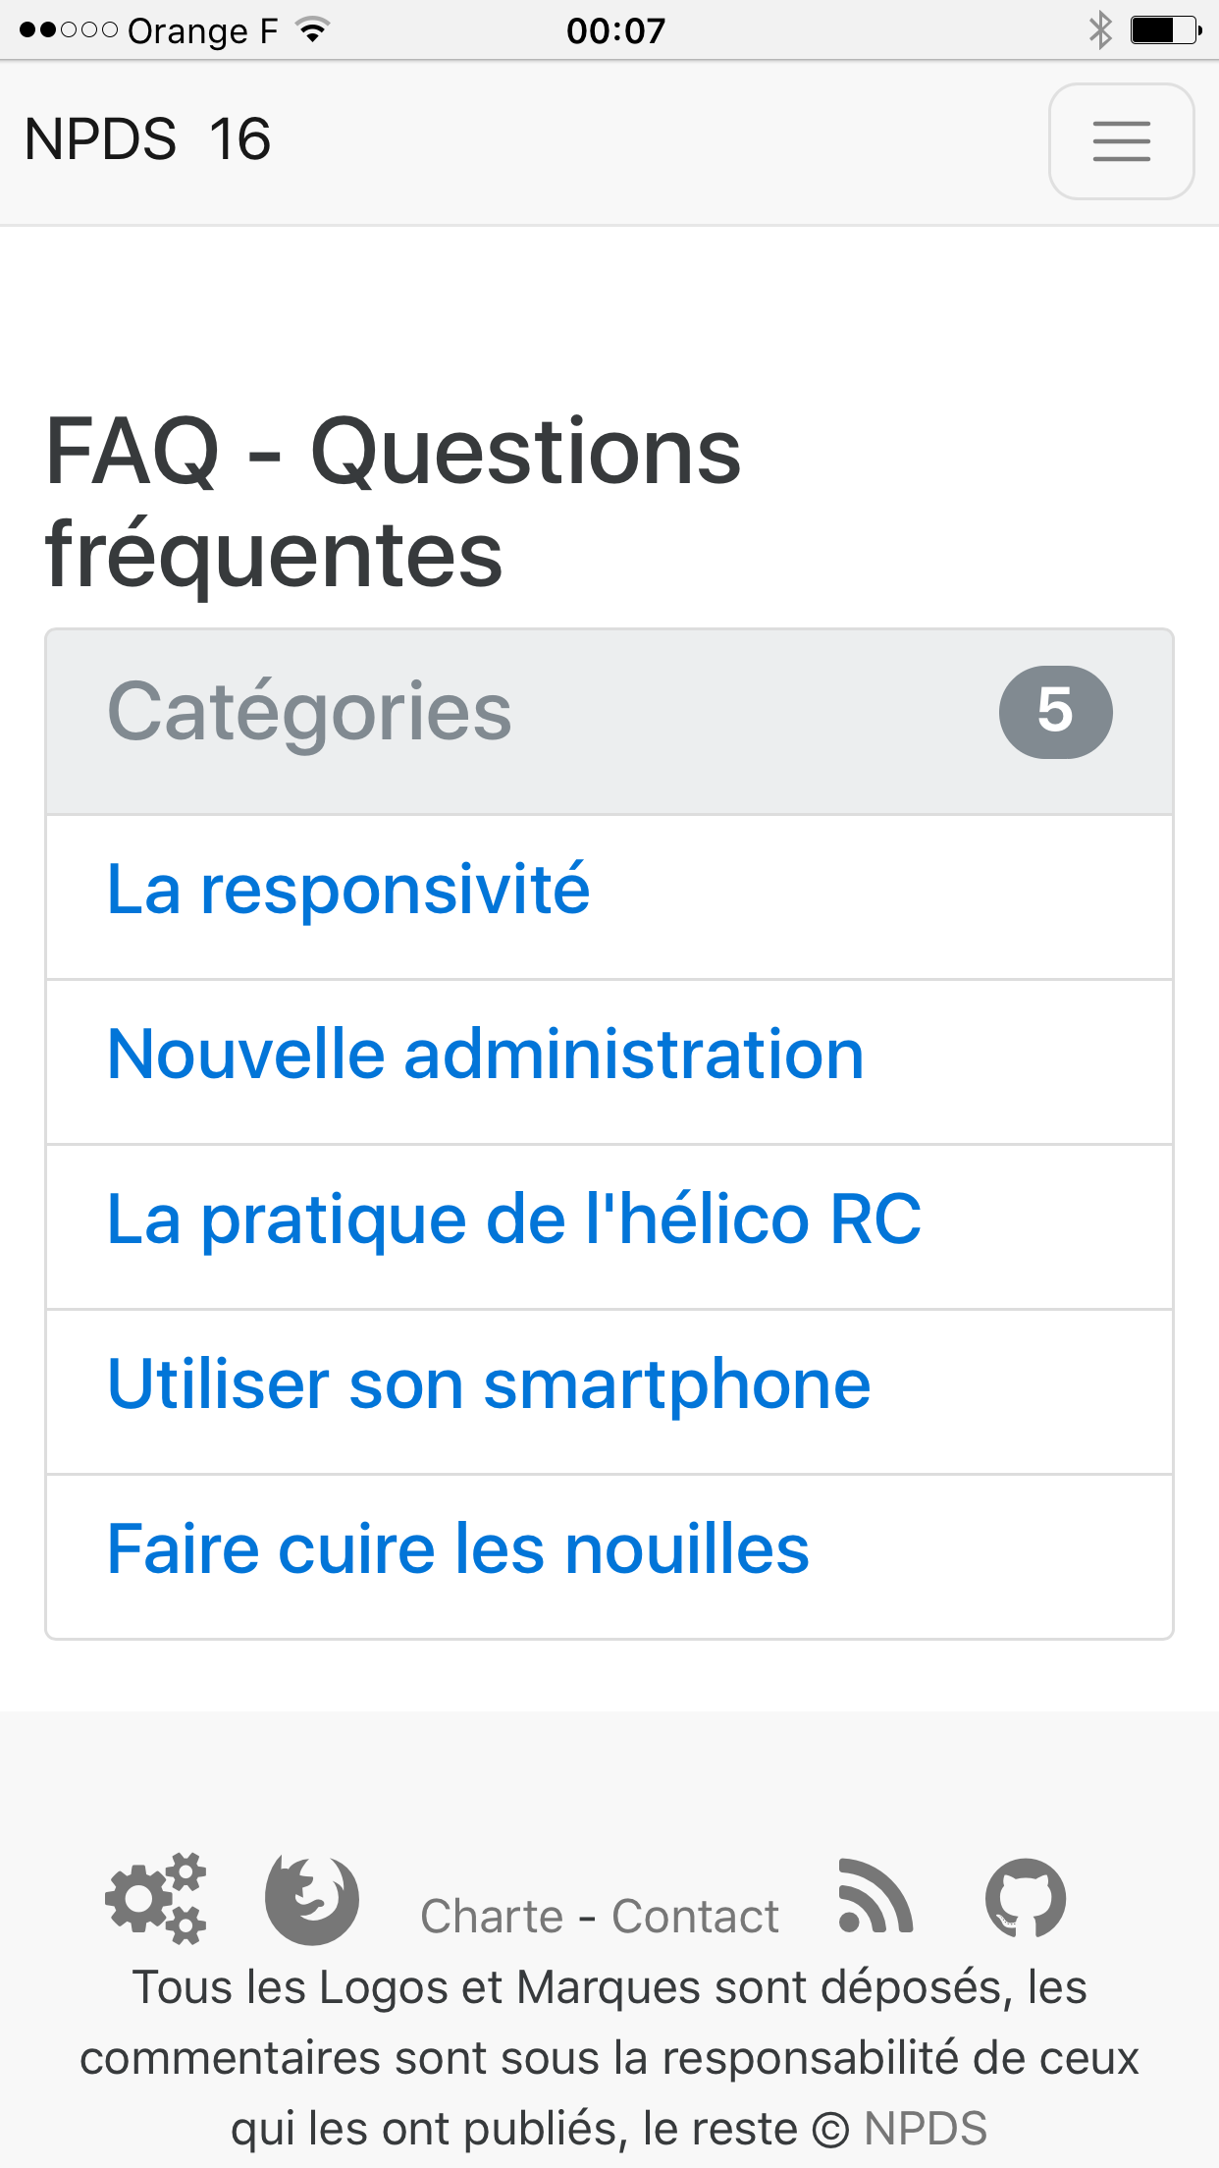Click the gears admin icon in footer
Screen dimensions: 1219x2168
(156, 1898)
